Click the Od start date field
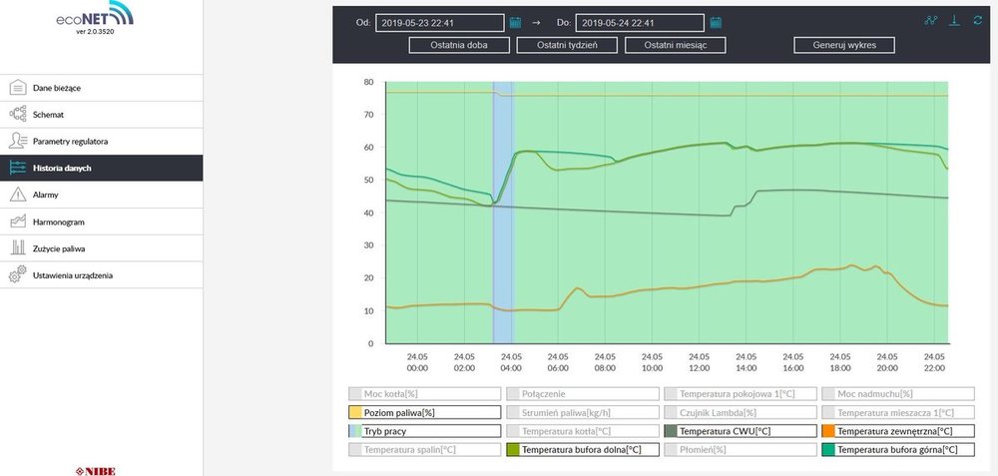The width and height of the screenshot is (998, 476). pyautogui.click(x=439, y=22)
